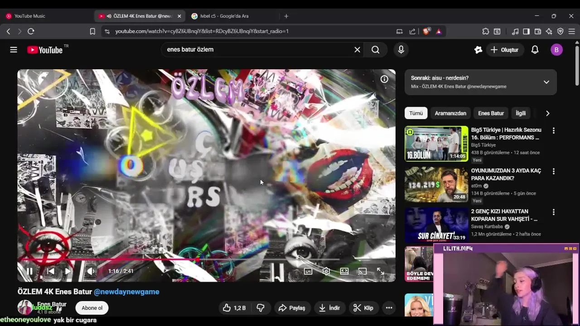Open options for OYUNUMUZDAN 3 AYDA video

(x=553, y=171)
